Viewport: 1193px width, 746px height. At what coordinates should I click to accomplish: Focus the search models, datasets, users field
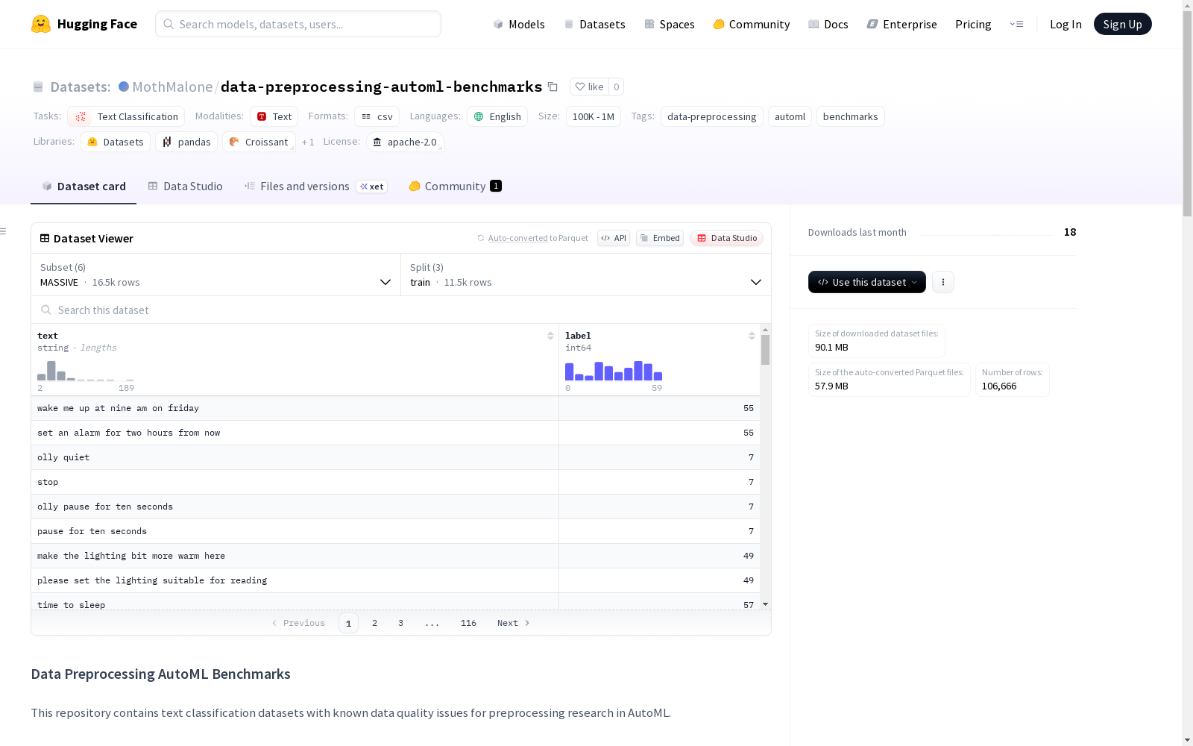tap(298, 24)
